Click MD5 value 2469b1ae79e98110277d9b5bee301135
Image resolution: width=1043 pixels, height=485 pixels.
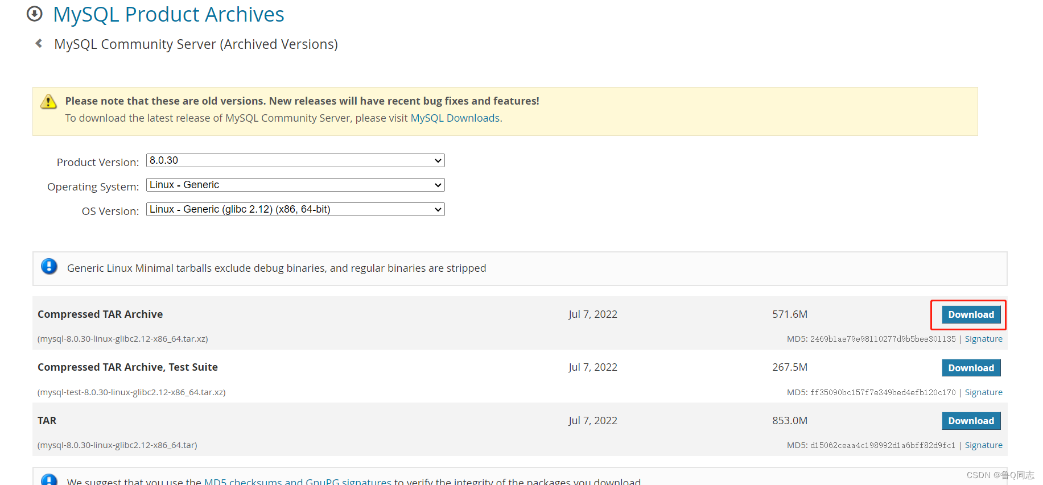tap(883, 339)
